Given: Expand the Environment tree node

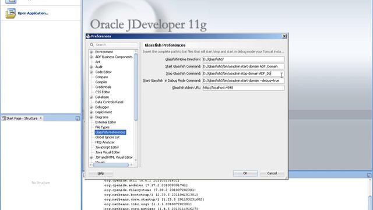Looking at the screenshot, I should (91, 52).
